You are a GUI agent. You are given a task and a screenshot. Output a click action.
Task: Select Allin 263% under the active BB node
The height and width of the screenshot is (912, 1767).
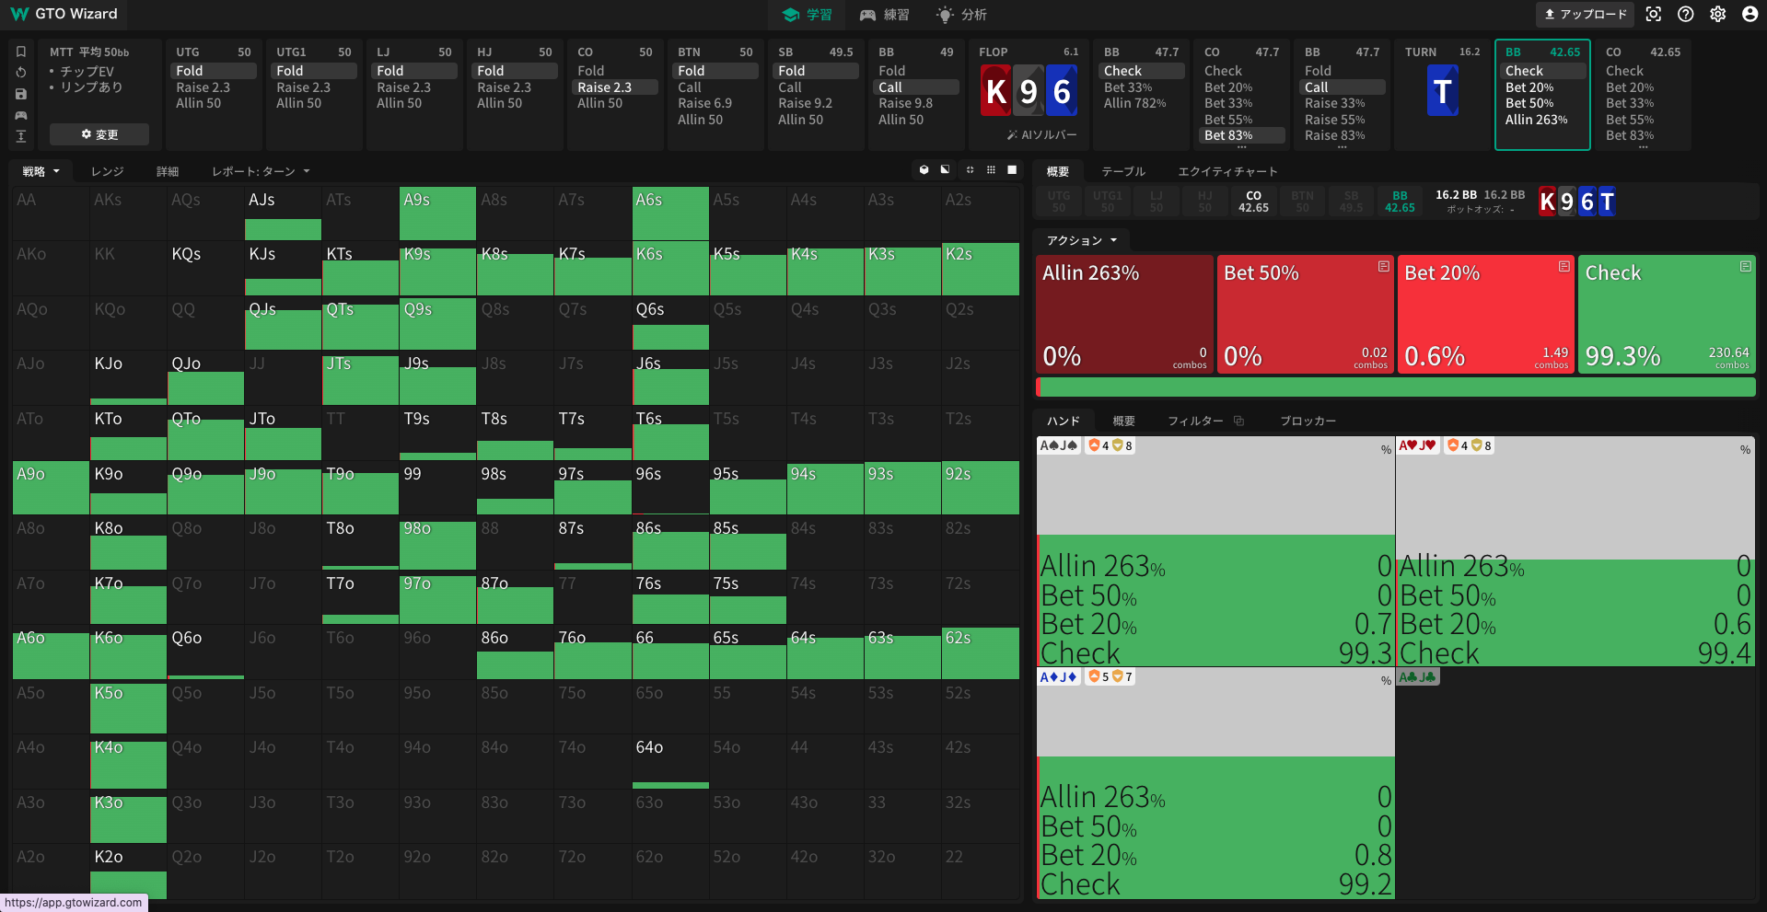click(1542, 120)
